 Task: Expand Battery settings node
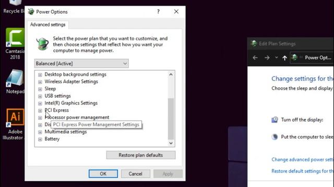pos(40,139)
